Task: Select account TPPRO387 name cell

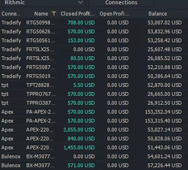Action: click(40, 103)
